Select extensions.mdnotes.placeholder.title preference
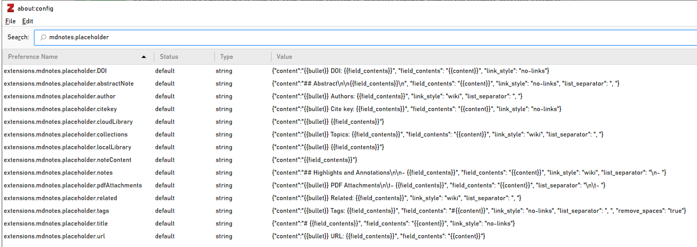 point(56,223)
